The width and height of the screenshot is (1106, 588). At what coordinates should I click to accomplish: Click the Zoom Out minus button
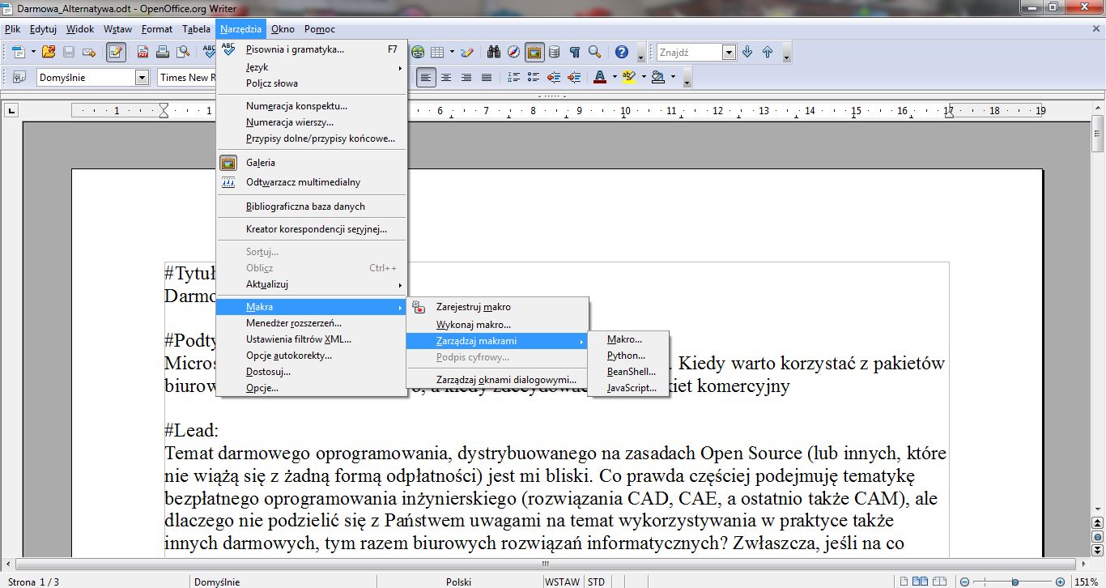[x=964, y=582]
